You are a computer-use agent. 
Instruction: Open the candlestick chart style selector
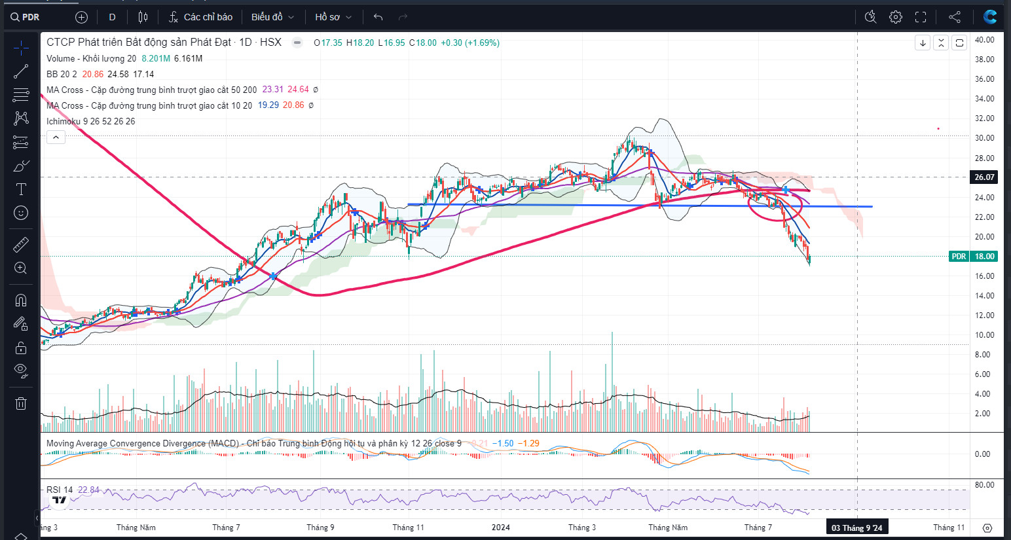(143, 17)
